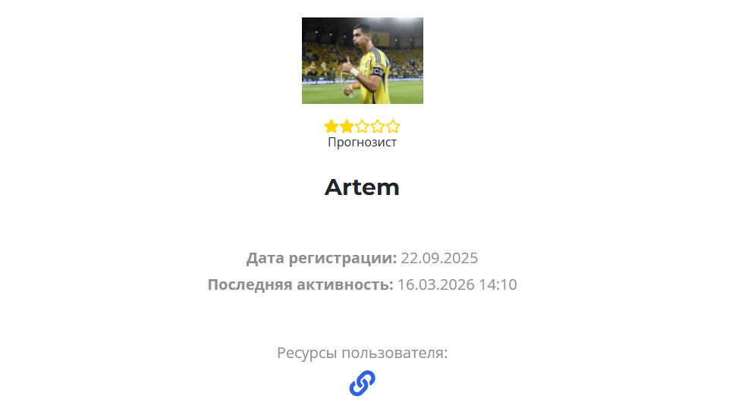729x418 pixels.
Task: Click the 16.03.2026 activity date
Action: click(x=436, y=284)
